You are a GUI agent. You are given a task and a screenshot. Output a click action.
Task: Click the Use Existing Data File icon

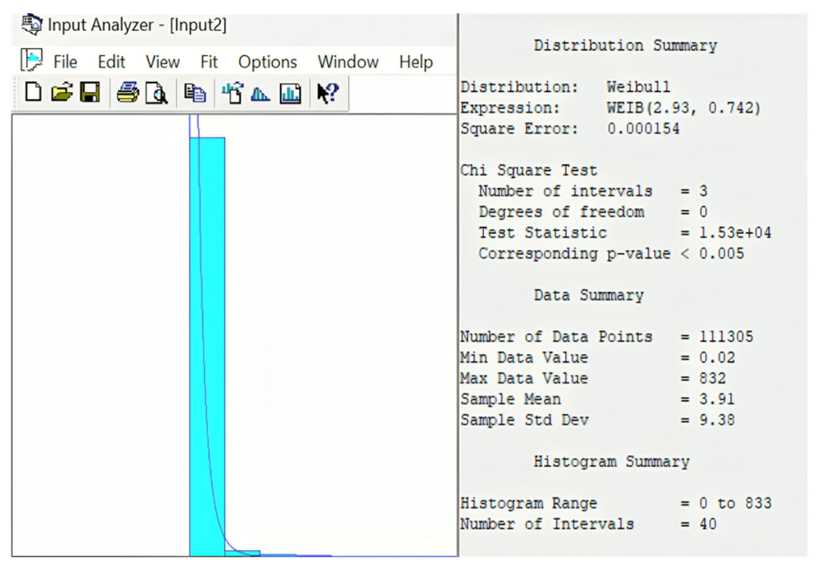coord(233,93)
